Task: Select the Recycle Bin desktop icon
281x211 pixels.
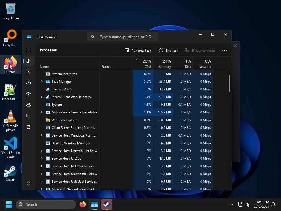Action: (x=11, y=11)
